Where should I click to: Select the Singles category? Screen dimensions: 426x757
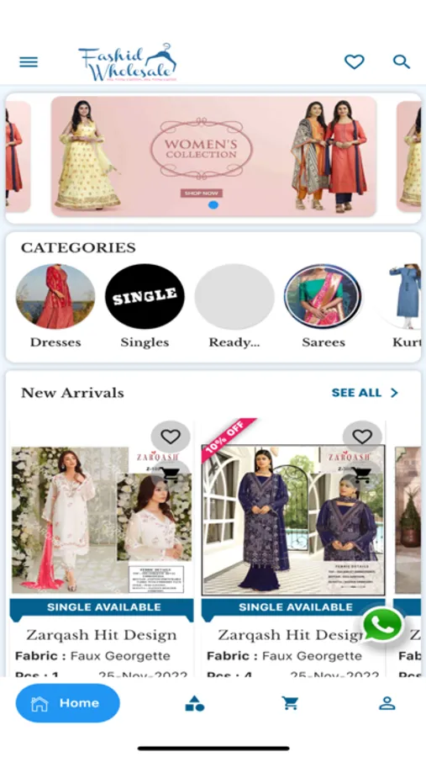point(145,306)
